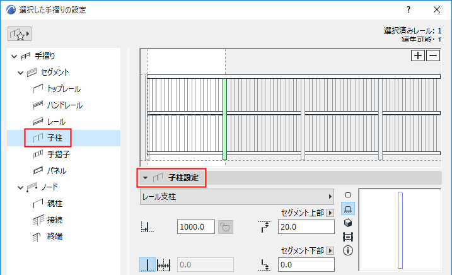Click the top offset dimension icon
The image size is (452, 275).
[x=264, y=227]
